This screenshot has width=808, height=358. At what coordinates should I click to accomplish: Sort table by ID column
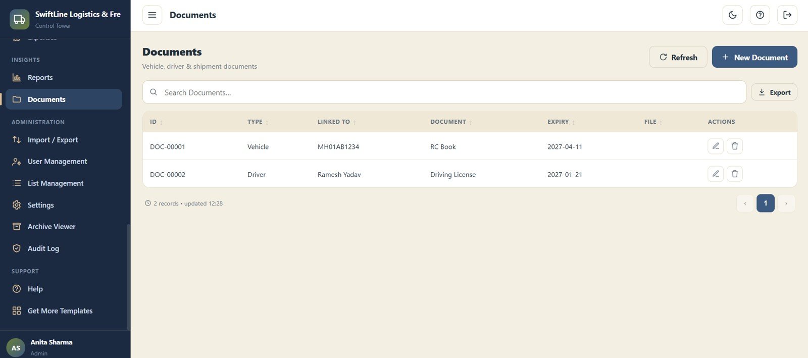click(x=157, y=122)
